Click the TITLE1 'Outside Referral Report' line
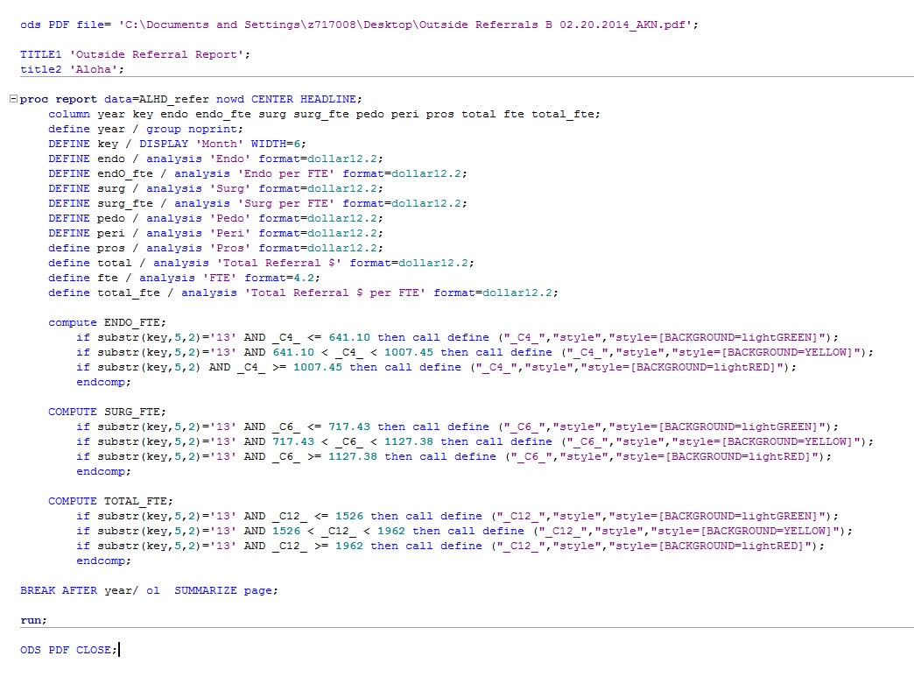914x677 pixels. point(135,54)
